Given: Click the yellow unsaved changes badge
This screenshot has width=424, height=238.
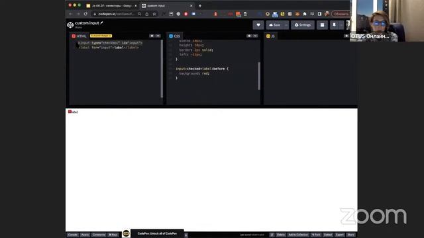Looking at the screenshot, I should tap(101, 36).
